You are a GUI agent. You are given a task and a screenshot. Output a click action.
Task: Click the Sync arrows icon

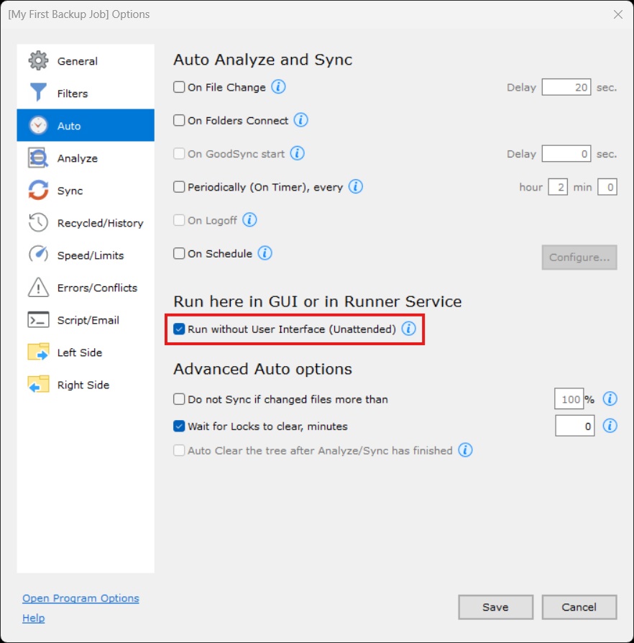(x=38, y=191)
